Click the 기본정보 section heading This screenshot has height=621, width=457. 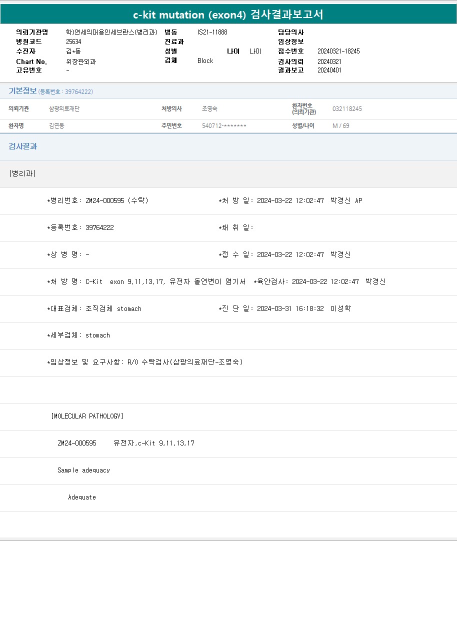(x=22, y=91)
